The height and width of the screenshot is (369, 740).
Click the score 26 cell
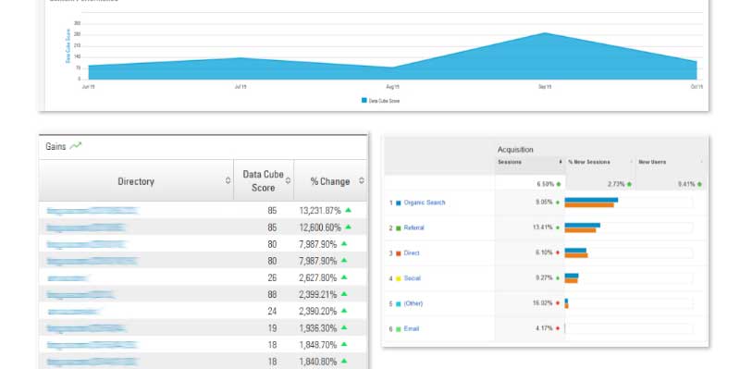(x=272, y=277)
